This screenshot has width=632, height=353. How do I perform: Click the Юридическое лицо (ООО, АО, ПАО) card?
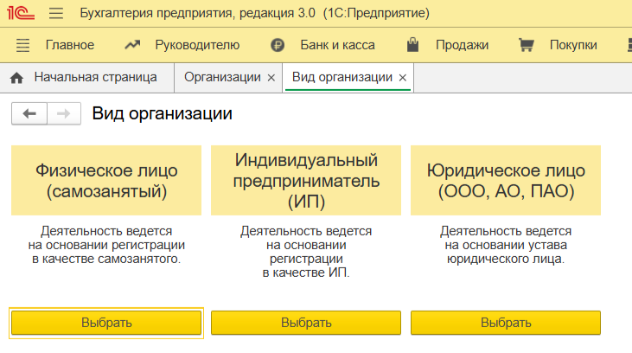506,180
